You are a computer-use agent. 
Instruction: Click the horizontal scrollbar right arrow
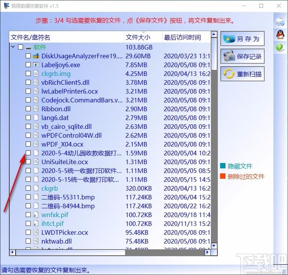click(x=207, y=252)
